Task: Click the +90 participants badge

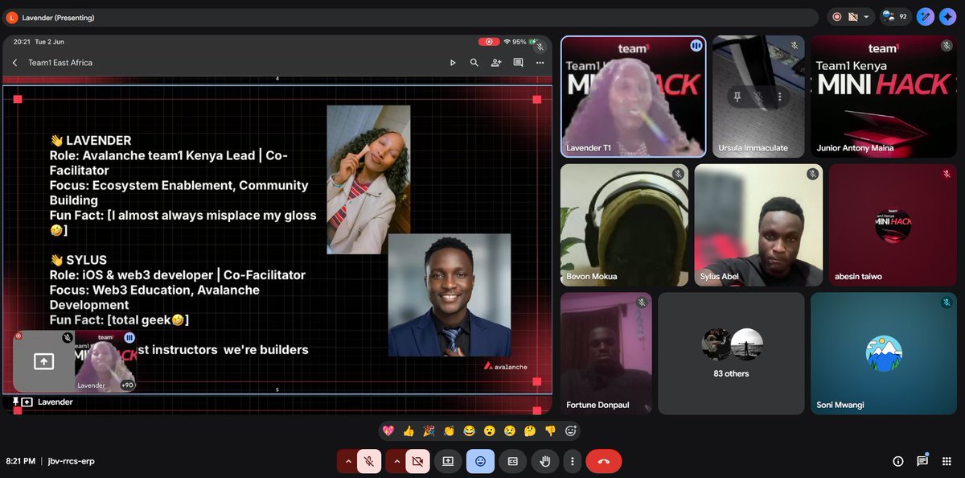Action: [x=127, y=385]
